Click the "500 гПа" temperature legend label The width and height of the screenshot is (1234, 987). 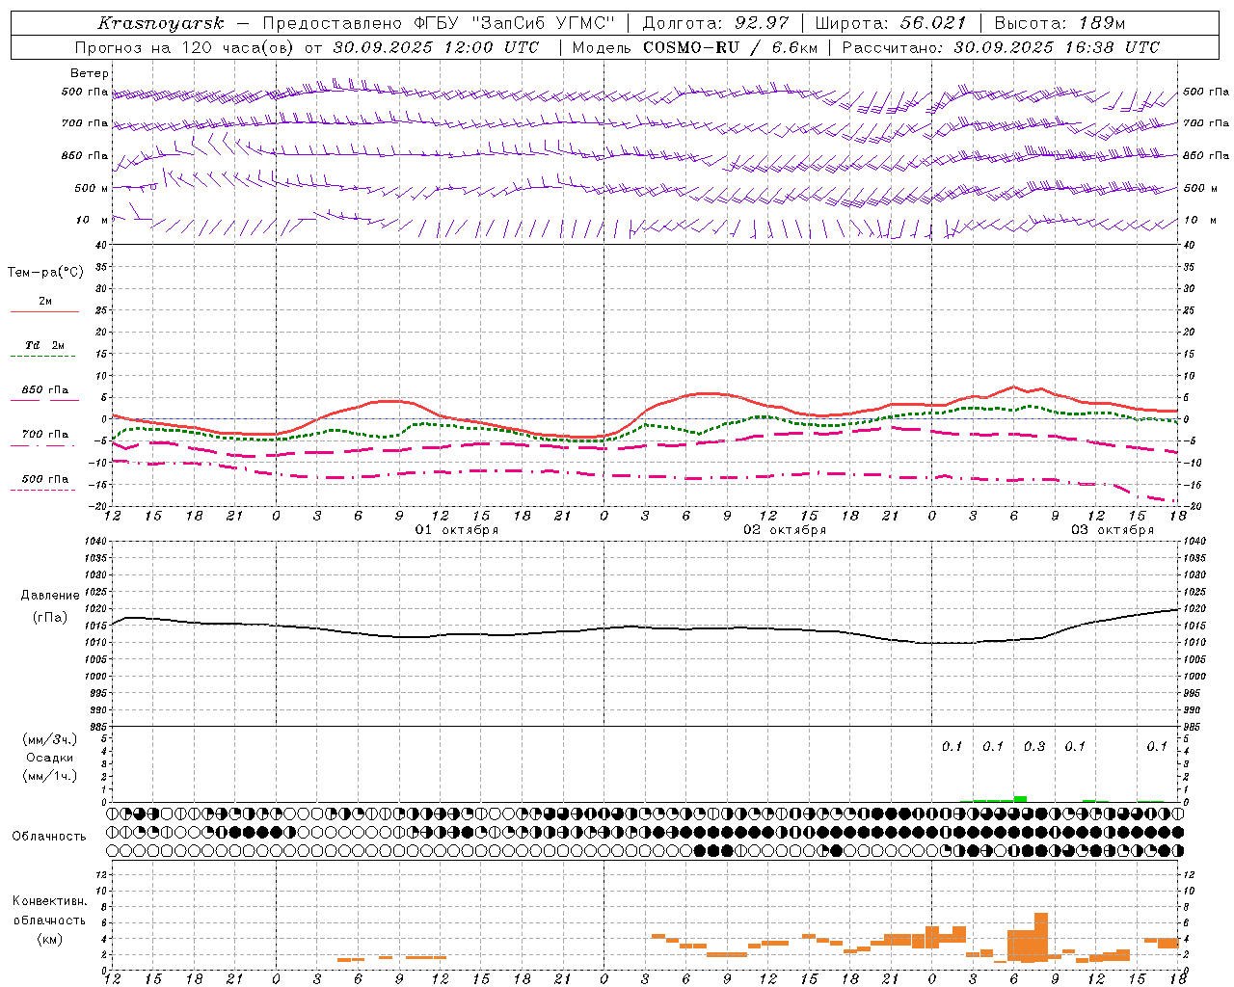tap(45, 479)
